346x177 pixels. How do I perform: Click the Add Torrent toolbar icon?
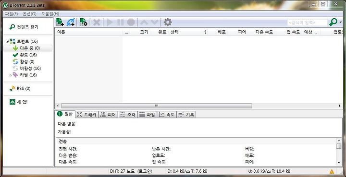[60, 22]
